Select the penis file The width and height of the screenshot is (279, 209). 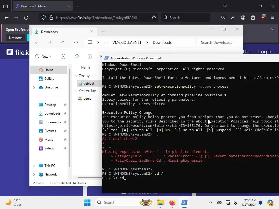pos(87,99)
